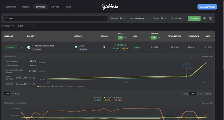This screenshot has height=120, width=224.
Task: Toggle Supply Rate series in legend
Action: [x=58, y=86]
